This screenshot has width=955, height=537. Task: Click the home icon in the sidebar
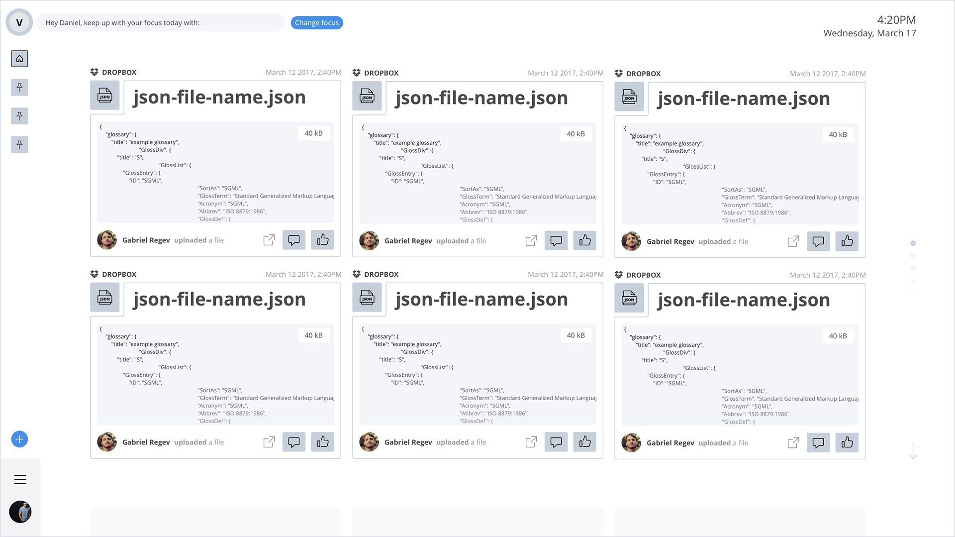pos(19,59)
